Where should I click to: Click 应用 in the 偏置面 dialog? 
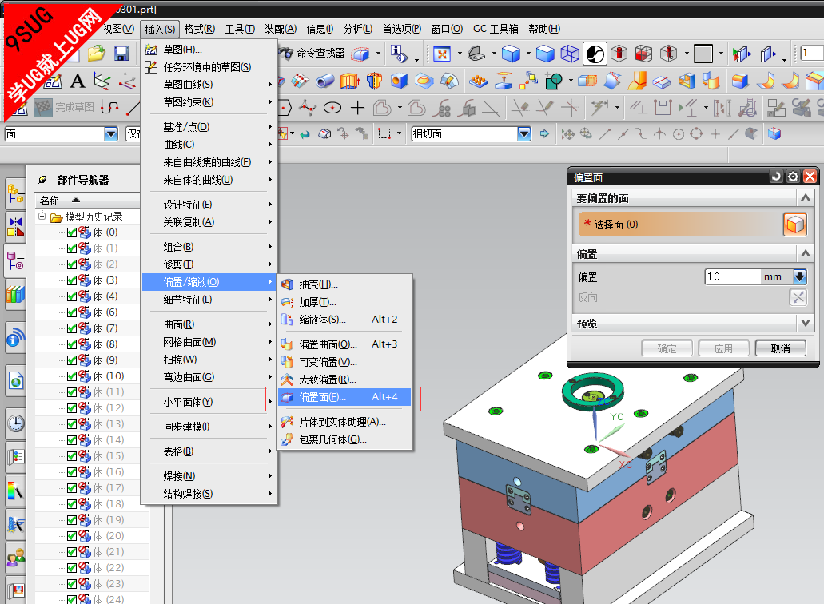(723, 348)
